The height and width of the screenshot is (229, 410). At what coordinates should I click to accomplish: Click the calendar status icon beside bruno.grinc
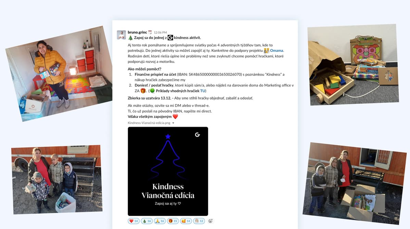tap(150, 32)
